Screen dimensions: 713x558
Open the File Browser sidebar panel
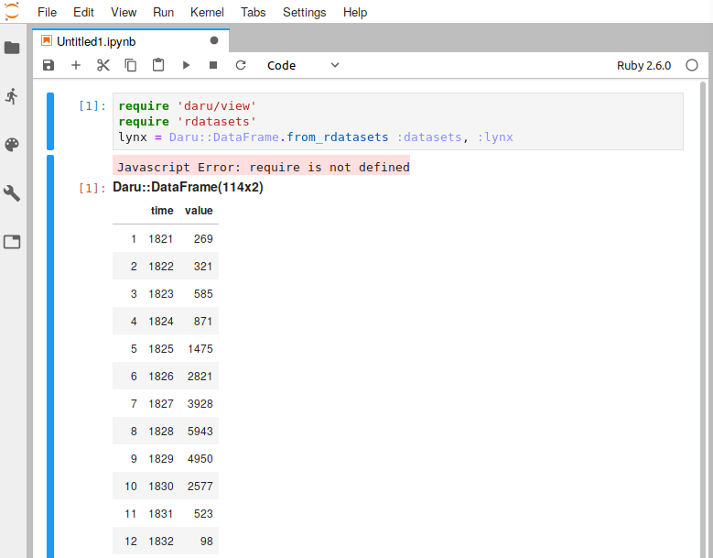point(12,48)
